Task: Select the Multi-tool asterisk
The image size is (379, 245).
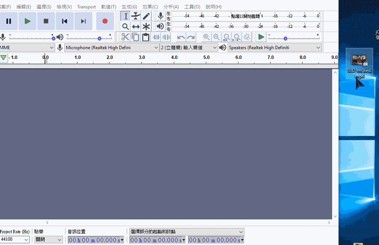Action: pyautogui.click(x=146, y=26)
